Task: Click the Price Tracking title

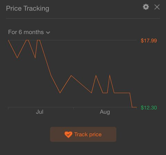Action: click(x=28, y=9)
